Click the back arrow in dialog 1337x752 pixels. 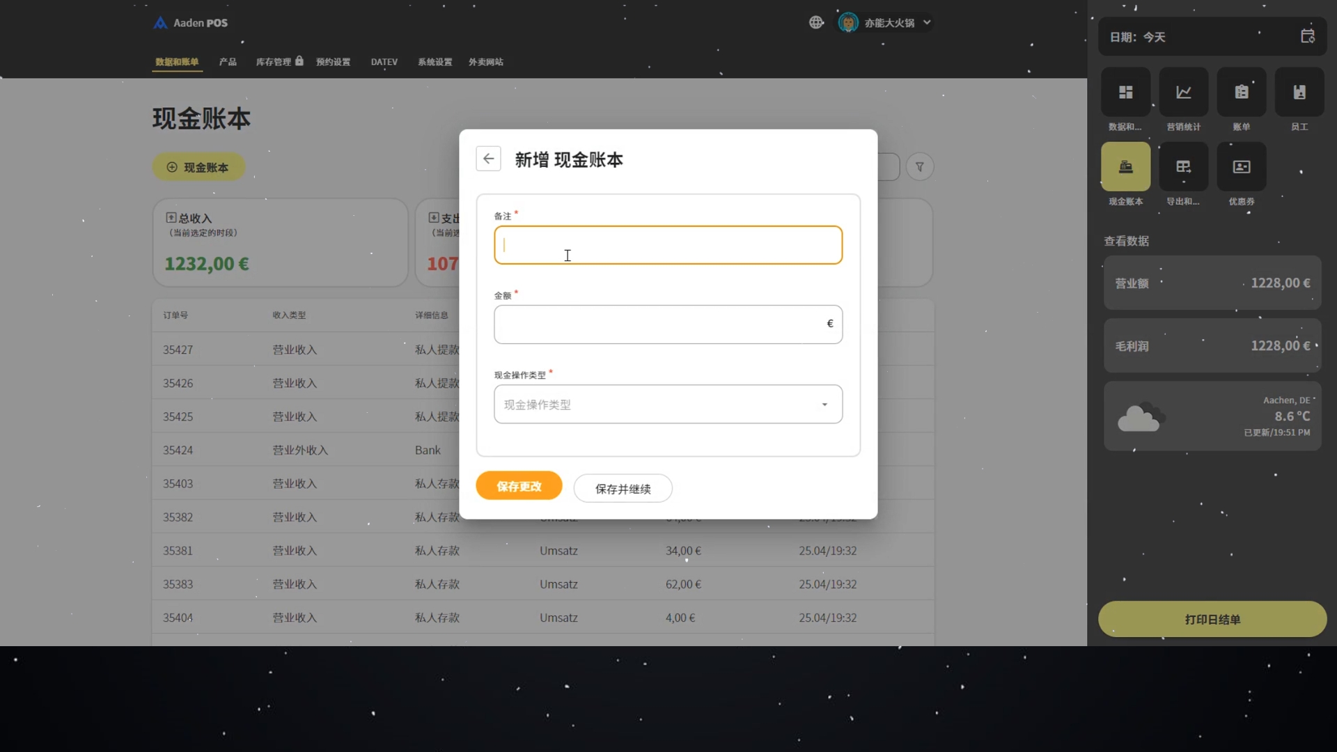tap(488, 159)
